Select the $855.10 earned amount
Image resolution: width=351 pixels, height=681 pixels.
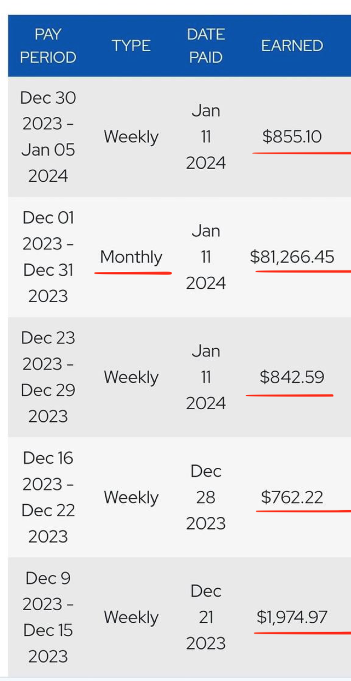(x=292, y=137)
